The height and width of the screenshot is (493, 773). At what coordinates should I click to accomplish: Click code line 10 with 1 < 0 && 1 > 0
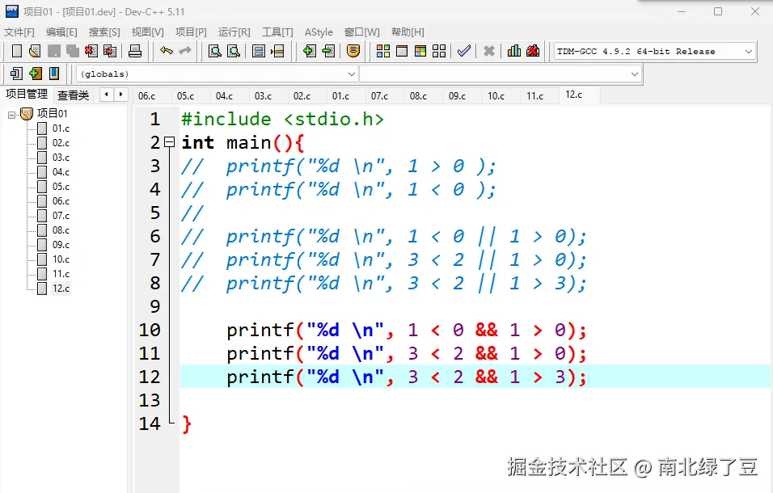pos(406,330)
